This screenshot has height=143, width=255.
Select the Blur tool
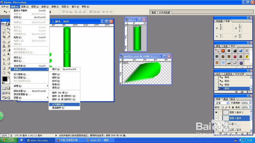tap(4, 54)
